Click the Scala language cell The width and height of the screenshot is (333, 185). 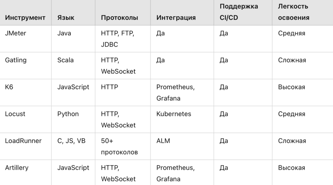pyautogui.click(x=65, y=60)
